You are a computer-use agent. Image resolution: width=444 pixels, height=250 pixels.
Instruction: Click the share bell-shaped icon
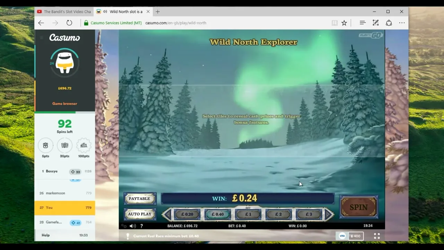(x=389, y=23)
